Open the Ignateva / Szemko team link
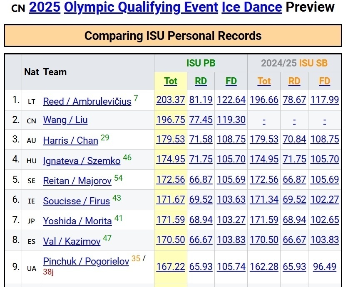This screenshot has width=348, height=287. pos(82,161)
